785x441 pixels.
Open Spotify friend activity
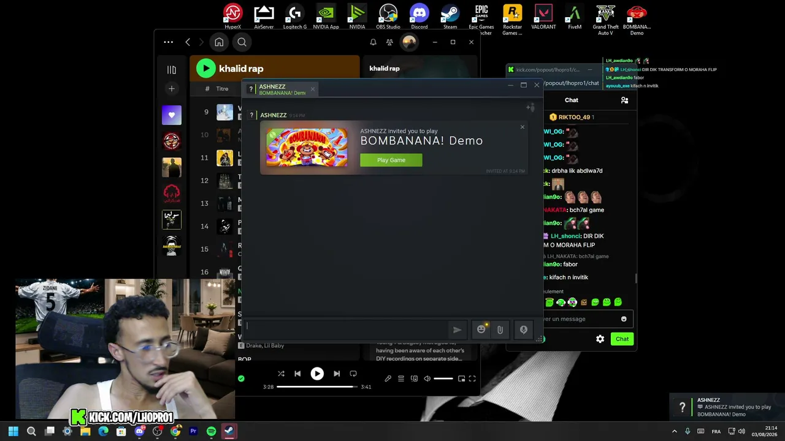click(389, 42)
